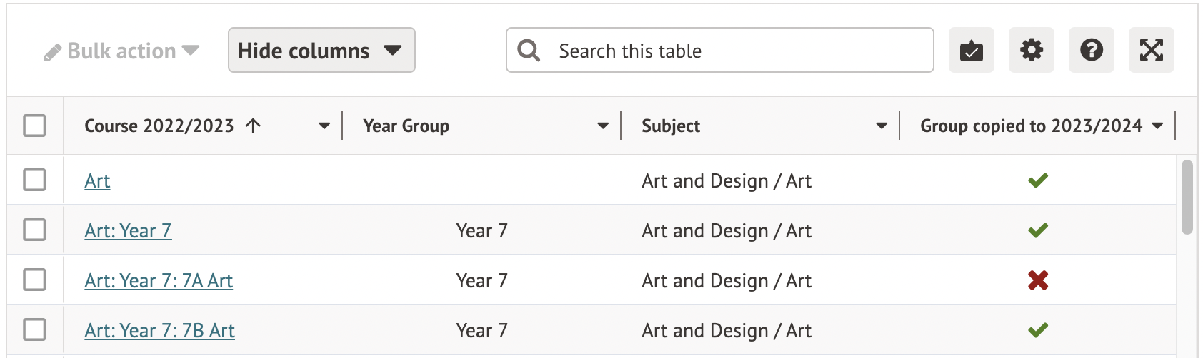The image size is (1203, 358).
Task: Focus the Search this table field
Action: click(x=736, y=51)
